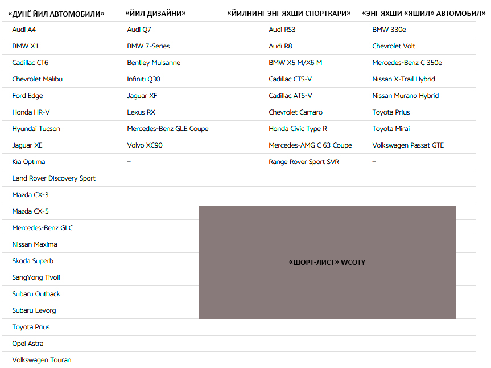Click Range Rover Sport SVR
Image resolution: width=491 pixels, height=368 pixels.
click(304, 162)
